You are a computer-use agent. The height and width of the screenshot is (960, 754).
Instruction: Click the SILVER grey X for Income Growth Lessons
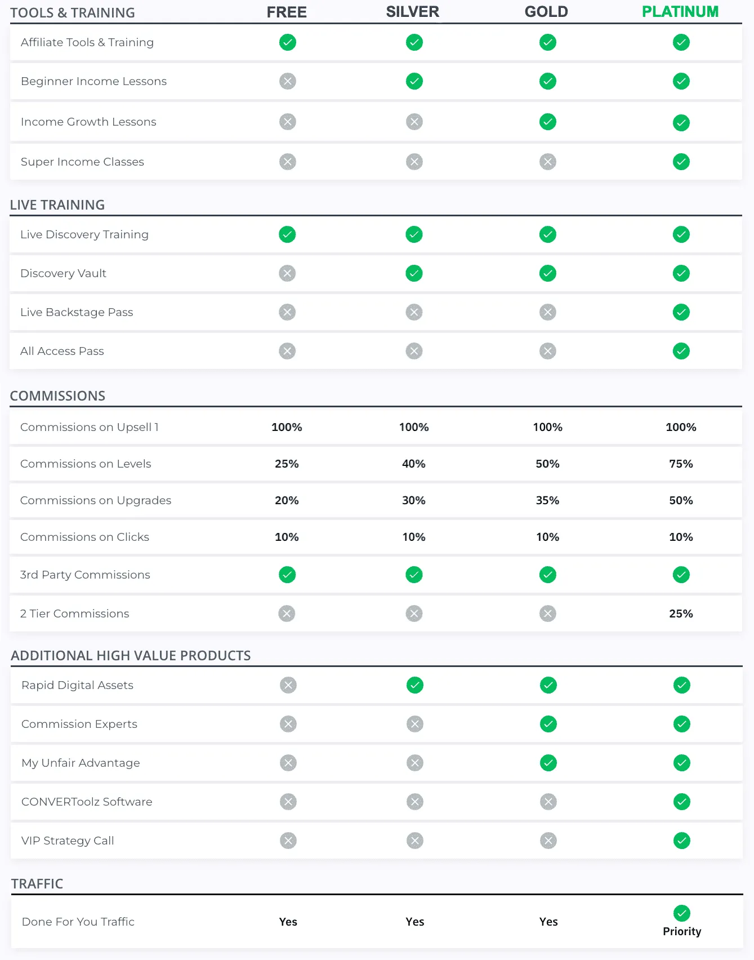pos(414,122)
